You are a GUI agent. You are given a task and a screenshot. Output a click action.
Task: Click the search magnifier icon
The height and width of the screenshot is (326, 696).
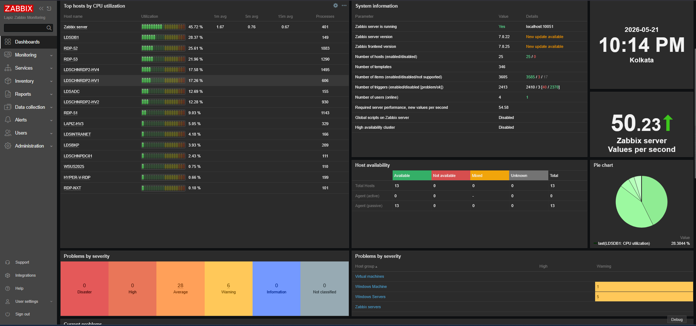tap(49, 28)
